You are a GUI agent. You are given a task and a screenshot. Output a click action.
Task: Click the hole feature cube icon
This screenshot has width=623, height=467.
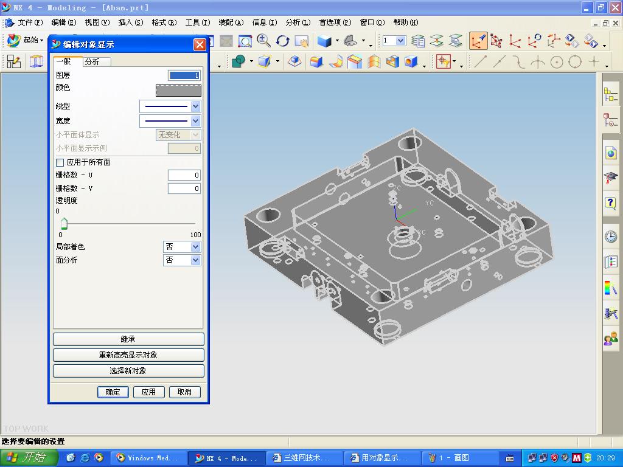pyautogui.click(x=411, y=61)
